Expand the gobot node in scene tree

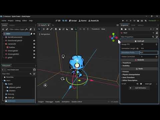click(4, 58)
